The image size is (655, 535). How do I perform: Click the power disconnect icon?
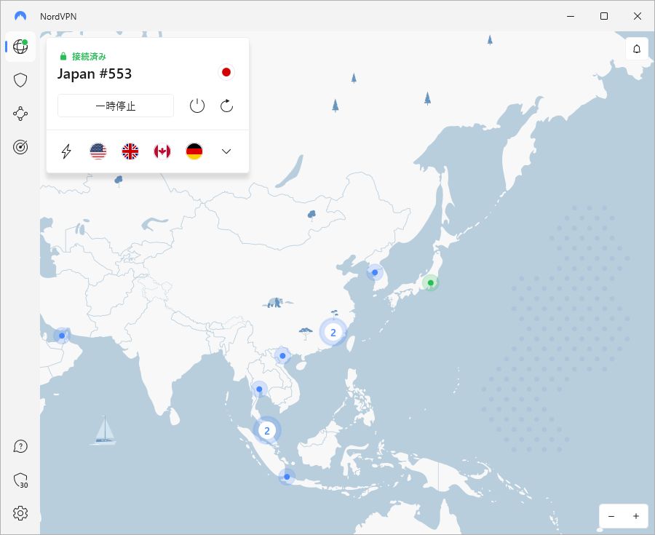click(197, 106)
